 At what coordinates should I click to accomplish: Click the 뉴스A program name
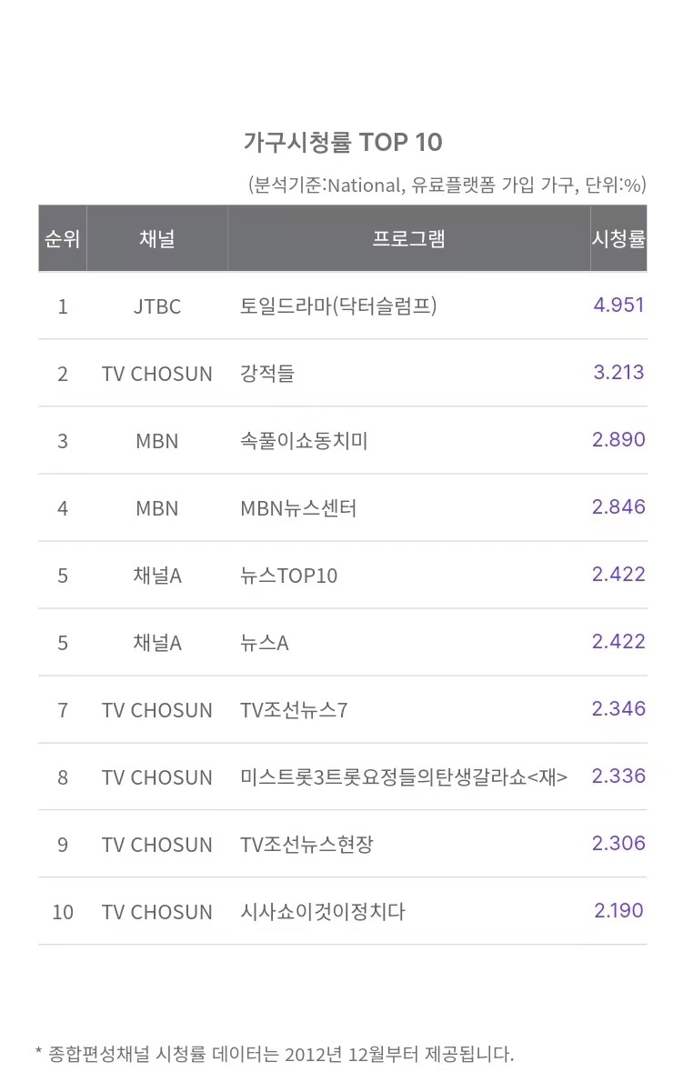[x=265, y=643]
